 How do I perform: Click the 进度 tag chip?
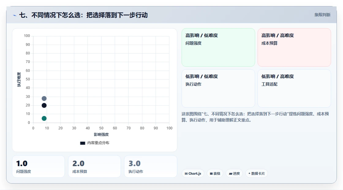pyautogui.click(x=234, y=173)
